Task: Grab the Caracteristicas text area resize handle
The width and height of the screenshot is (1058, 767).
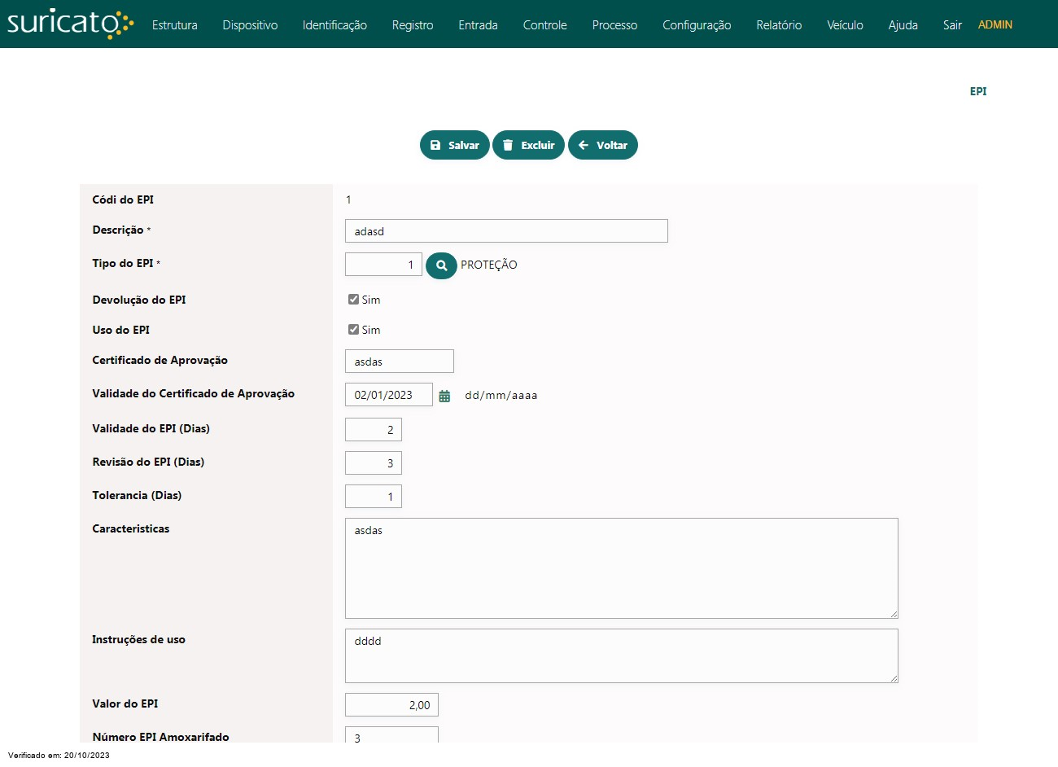Action: pyautogui.click(x=894, y=614)
